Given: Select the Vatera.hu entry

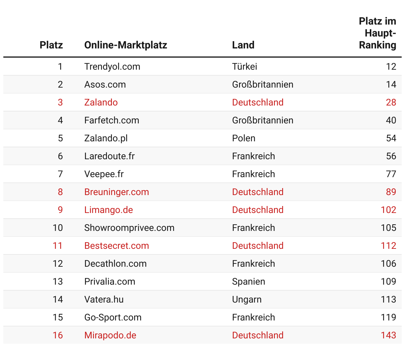Looking at the screenshot, I should click(104, 299).
